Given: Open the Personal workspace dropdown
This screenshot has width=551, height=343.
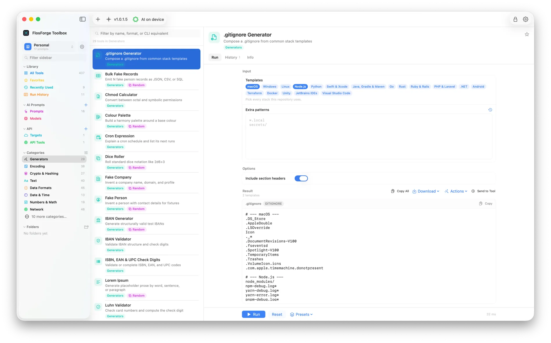Looking at the screenshot, I should point(49,47).
